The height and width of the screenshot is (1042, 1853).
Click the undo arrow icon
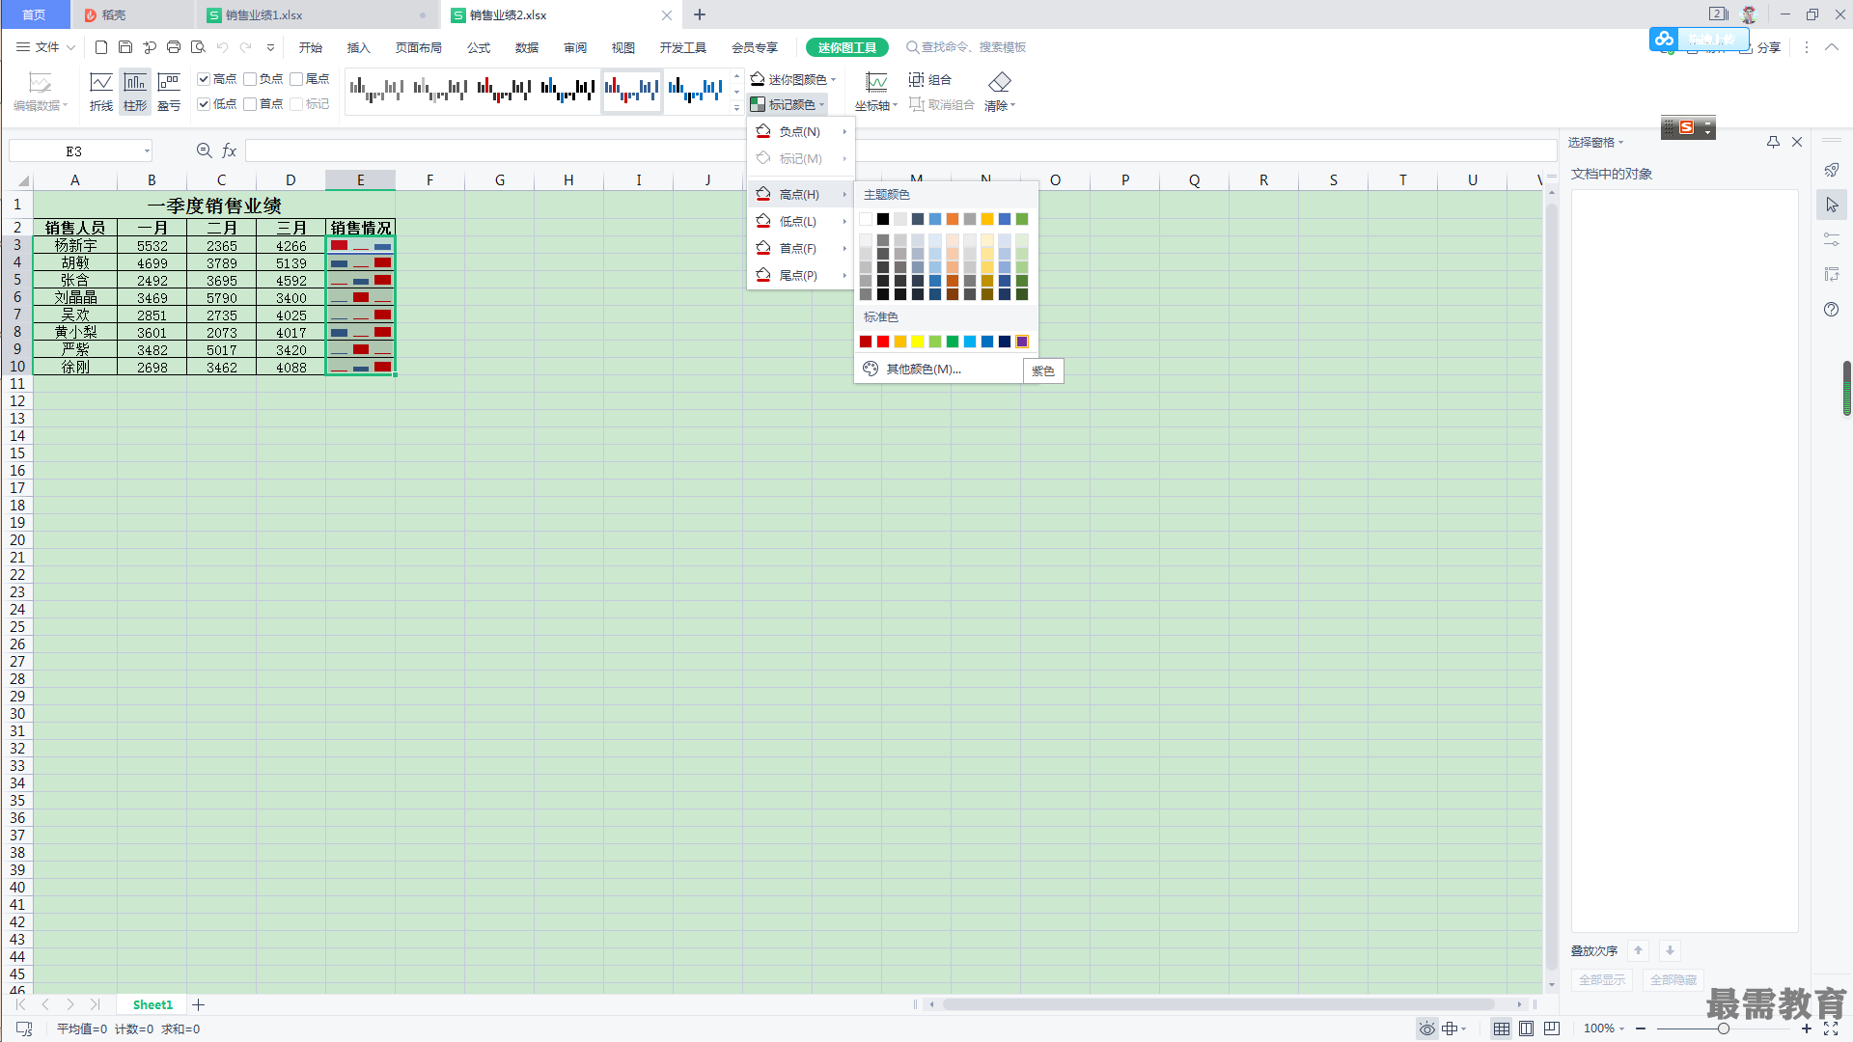click(x=223, y=47)
